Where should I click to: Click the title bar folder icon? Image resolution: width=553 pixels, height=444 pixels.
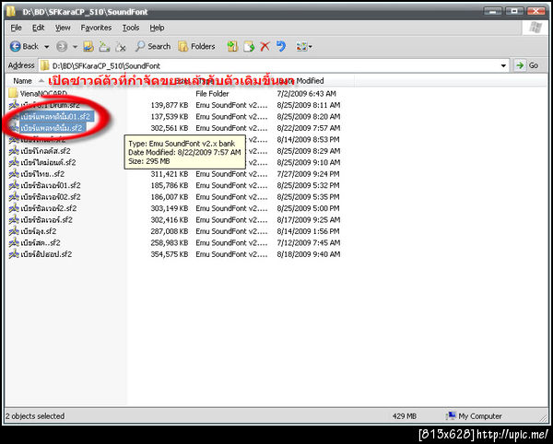coord(11,12)
